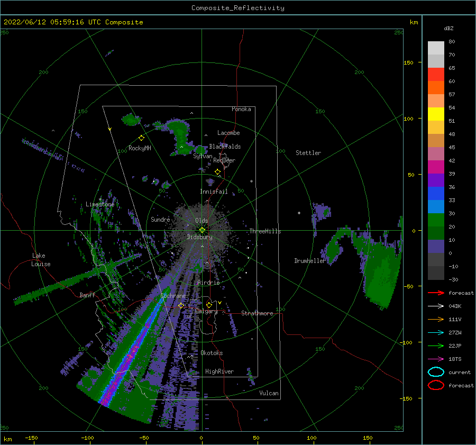Image resolution: width=476 pixels, height=445 pixels.
Task: Click the white asterisk marker east of Innisfail
Action: (251, 181)
